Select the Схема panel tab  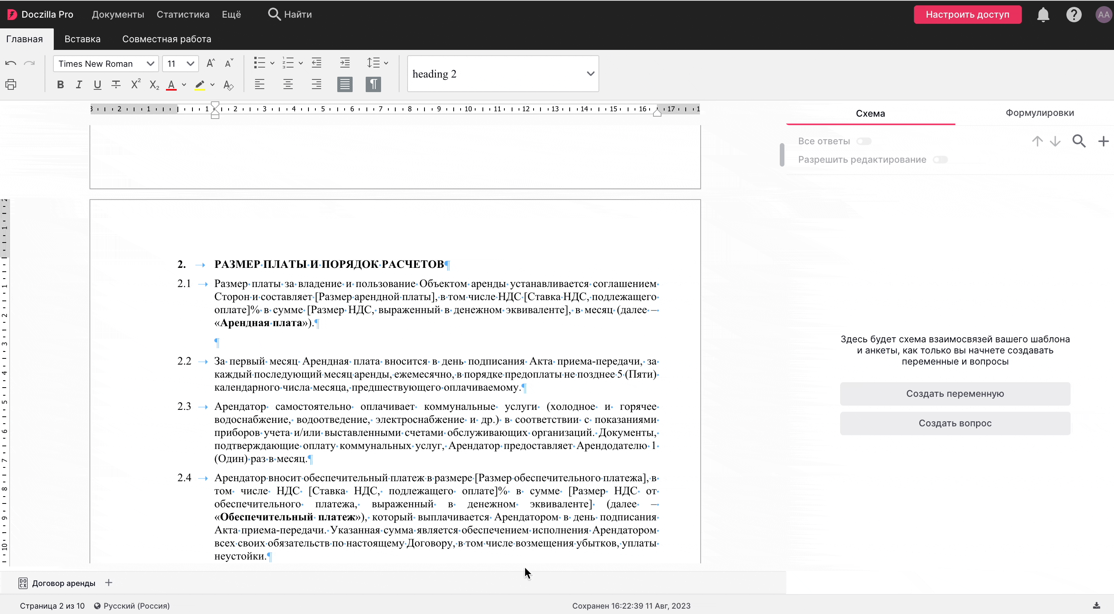(870, 113)
